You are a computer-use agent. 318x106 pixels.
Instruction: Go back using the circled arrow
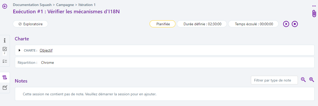(5, 6)
